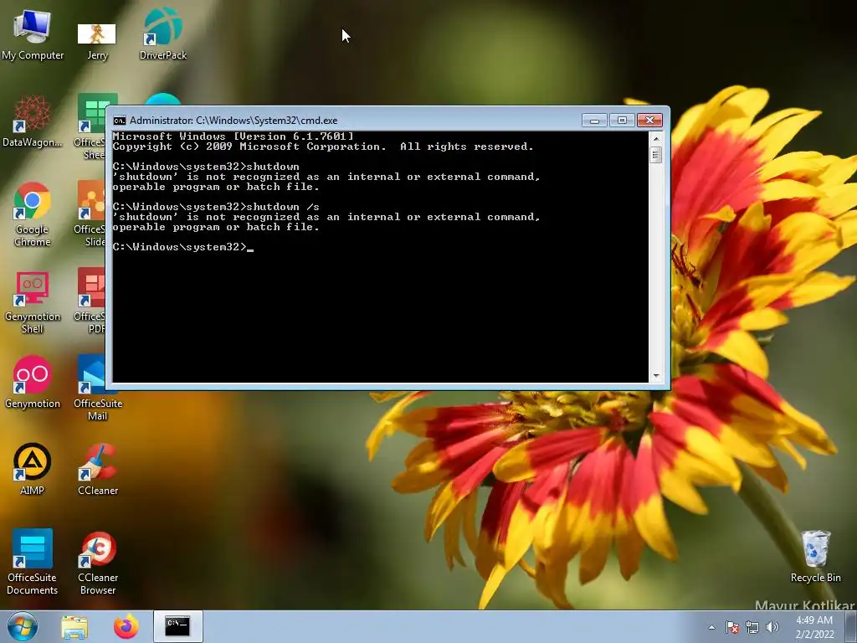Open the DataWagon shortcut icon
Viewport: 857px width, 643px height.
click(33, 121)
